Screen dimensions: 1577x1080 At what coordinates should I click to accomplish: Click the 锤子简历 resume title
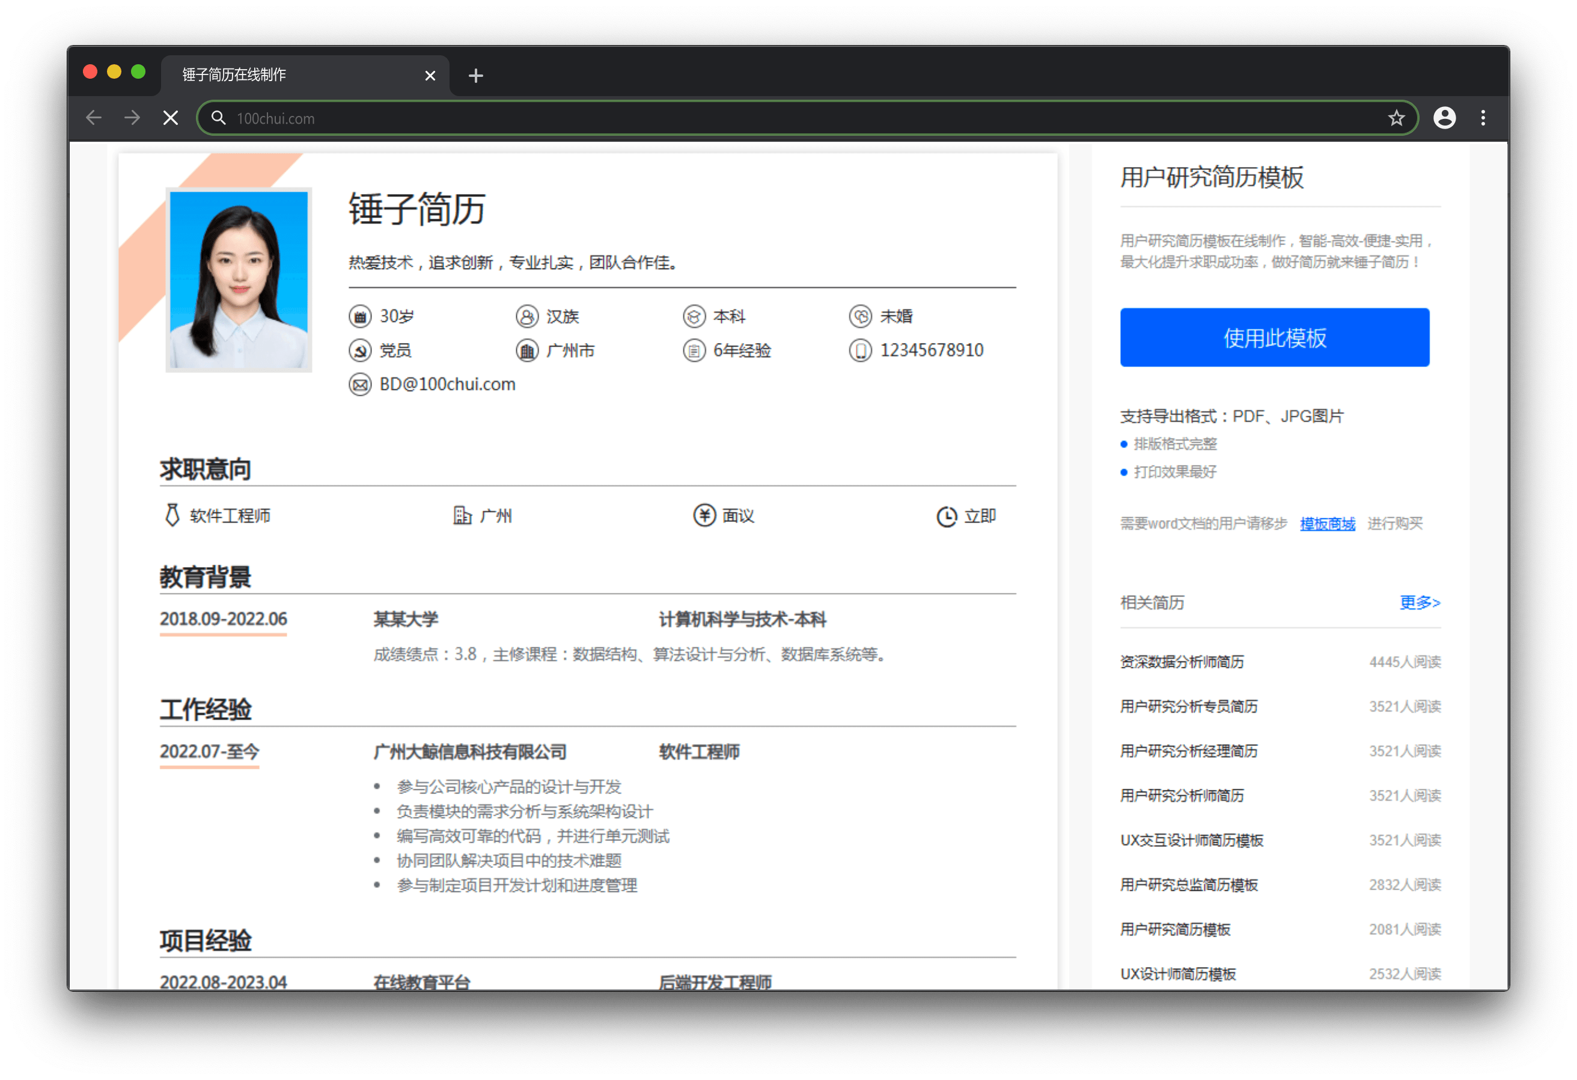click(x=416, y=208)
